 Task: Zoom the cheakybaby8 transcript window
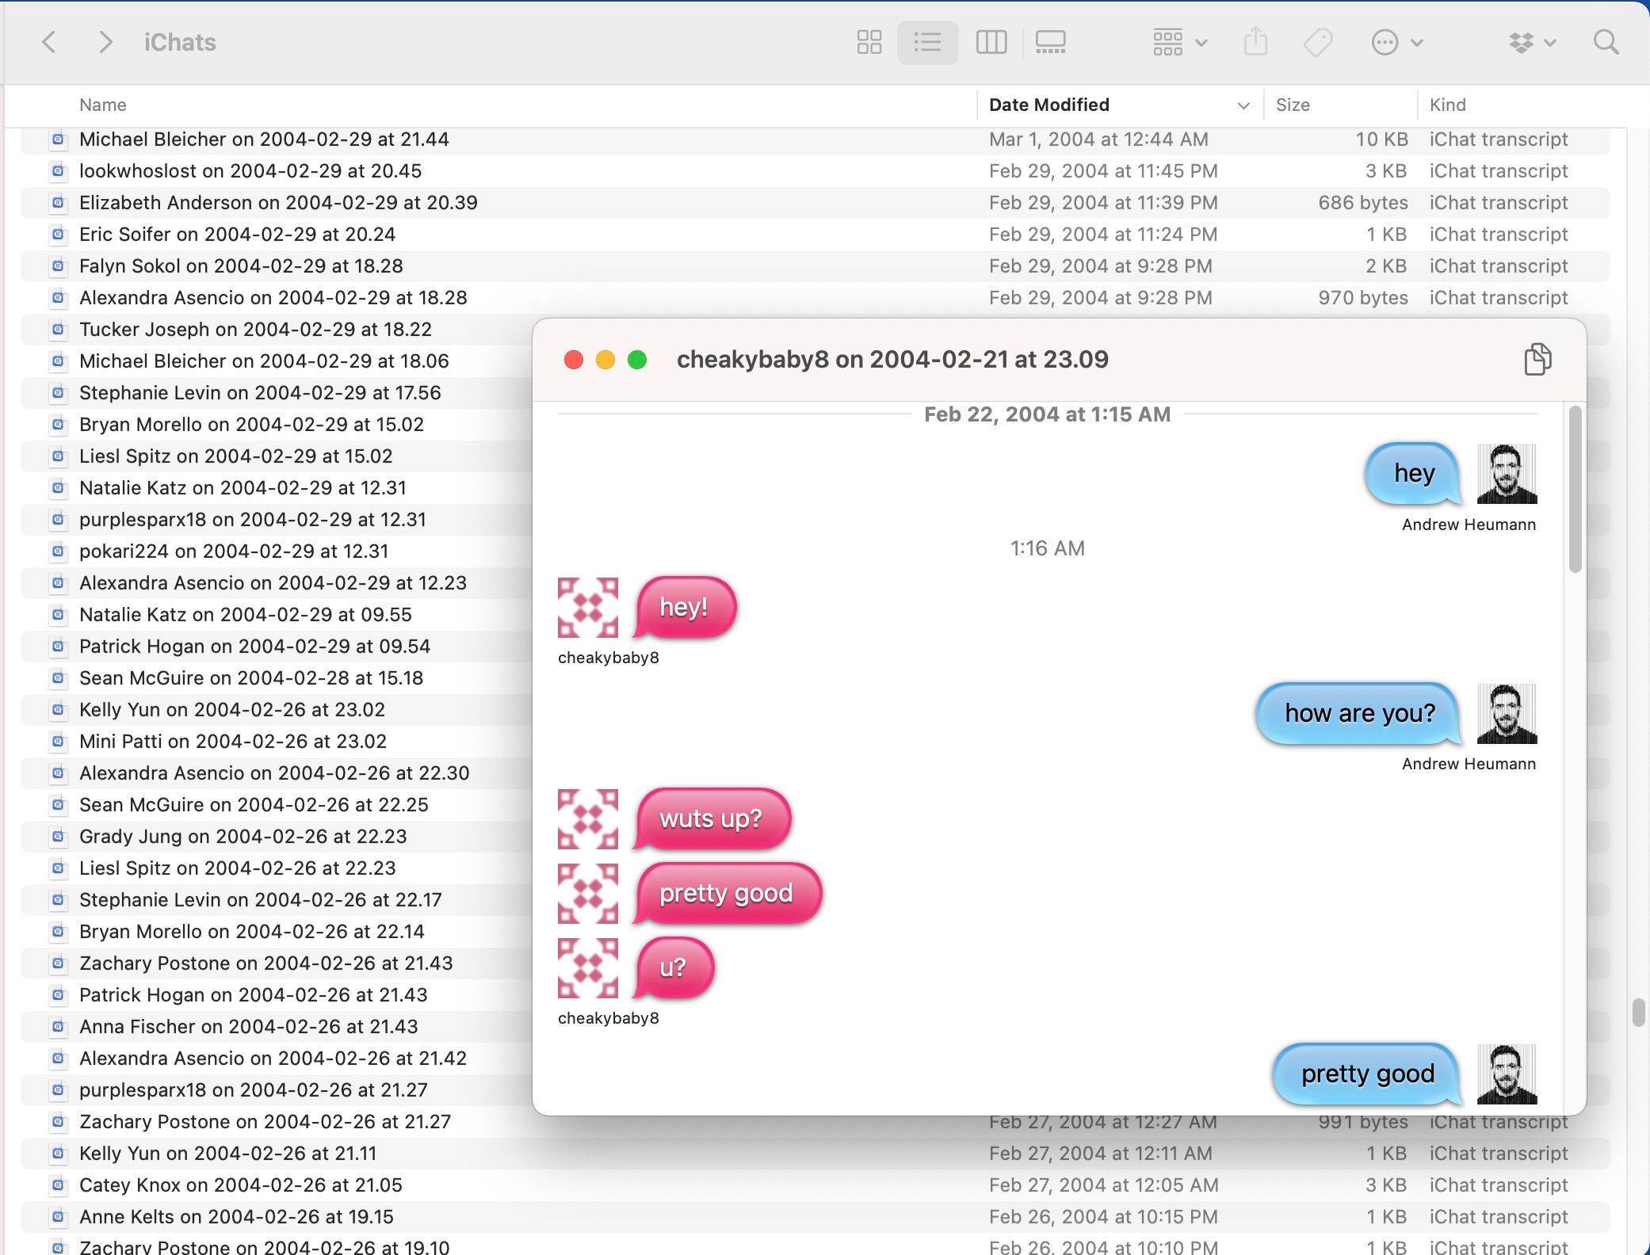click(637, 360)
